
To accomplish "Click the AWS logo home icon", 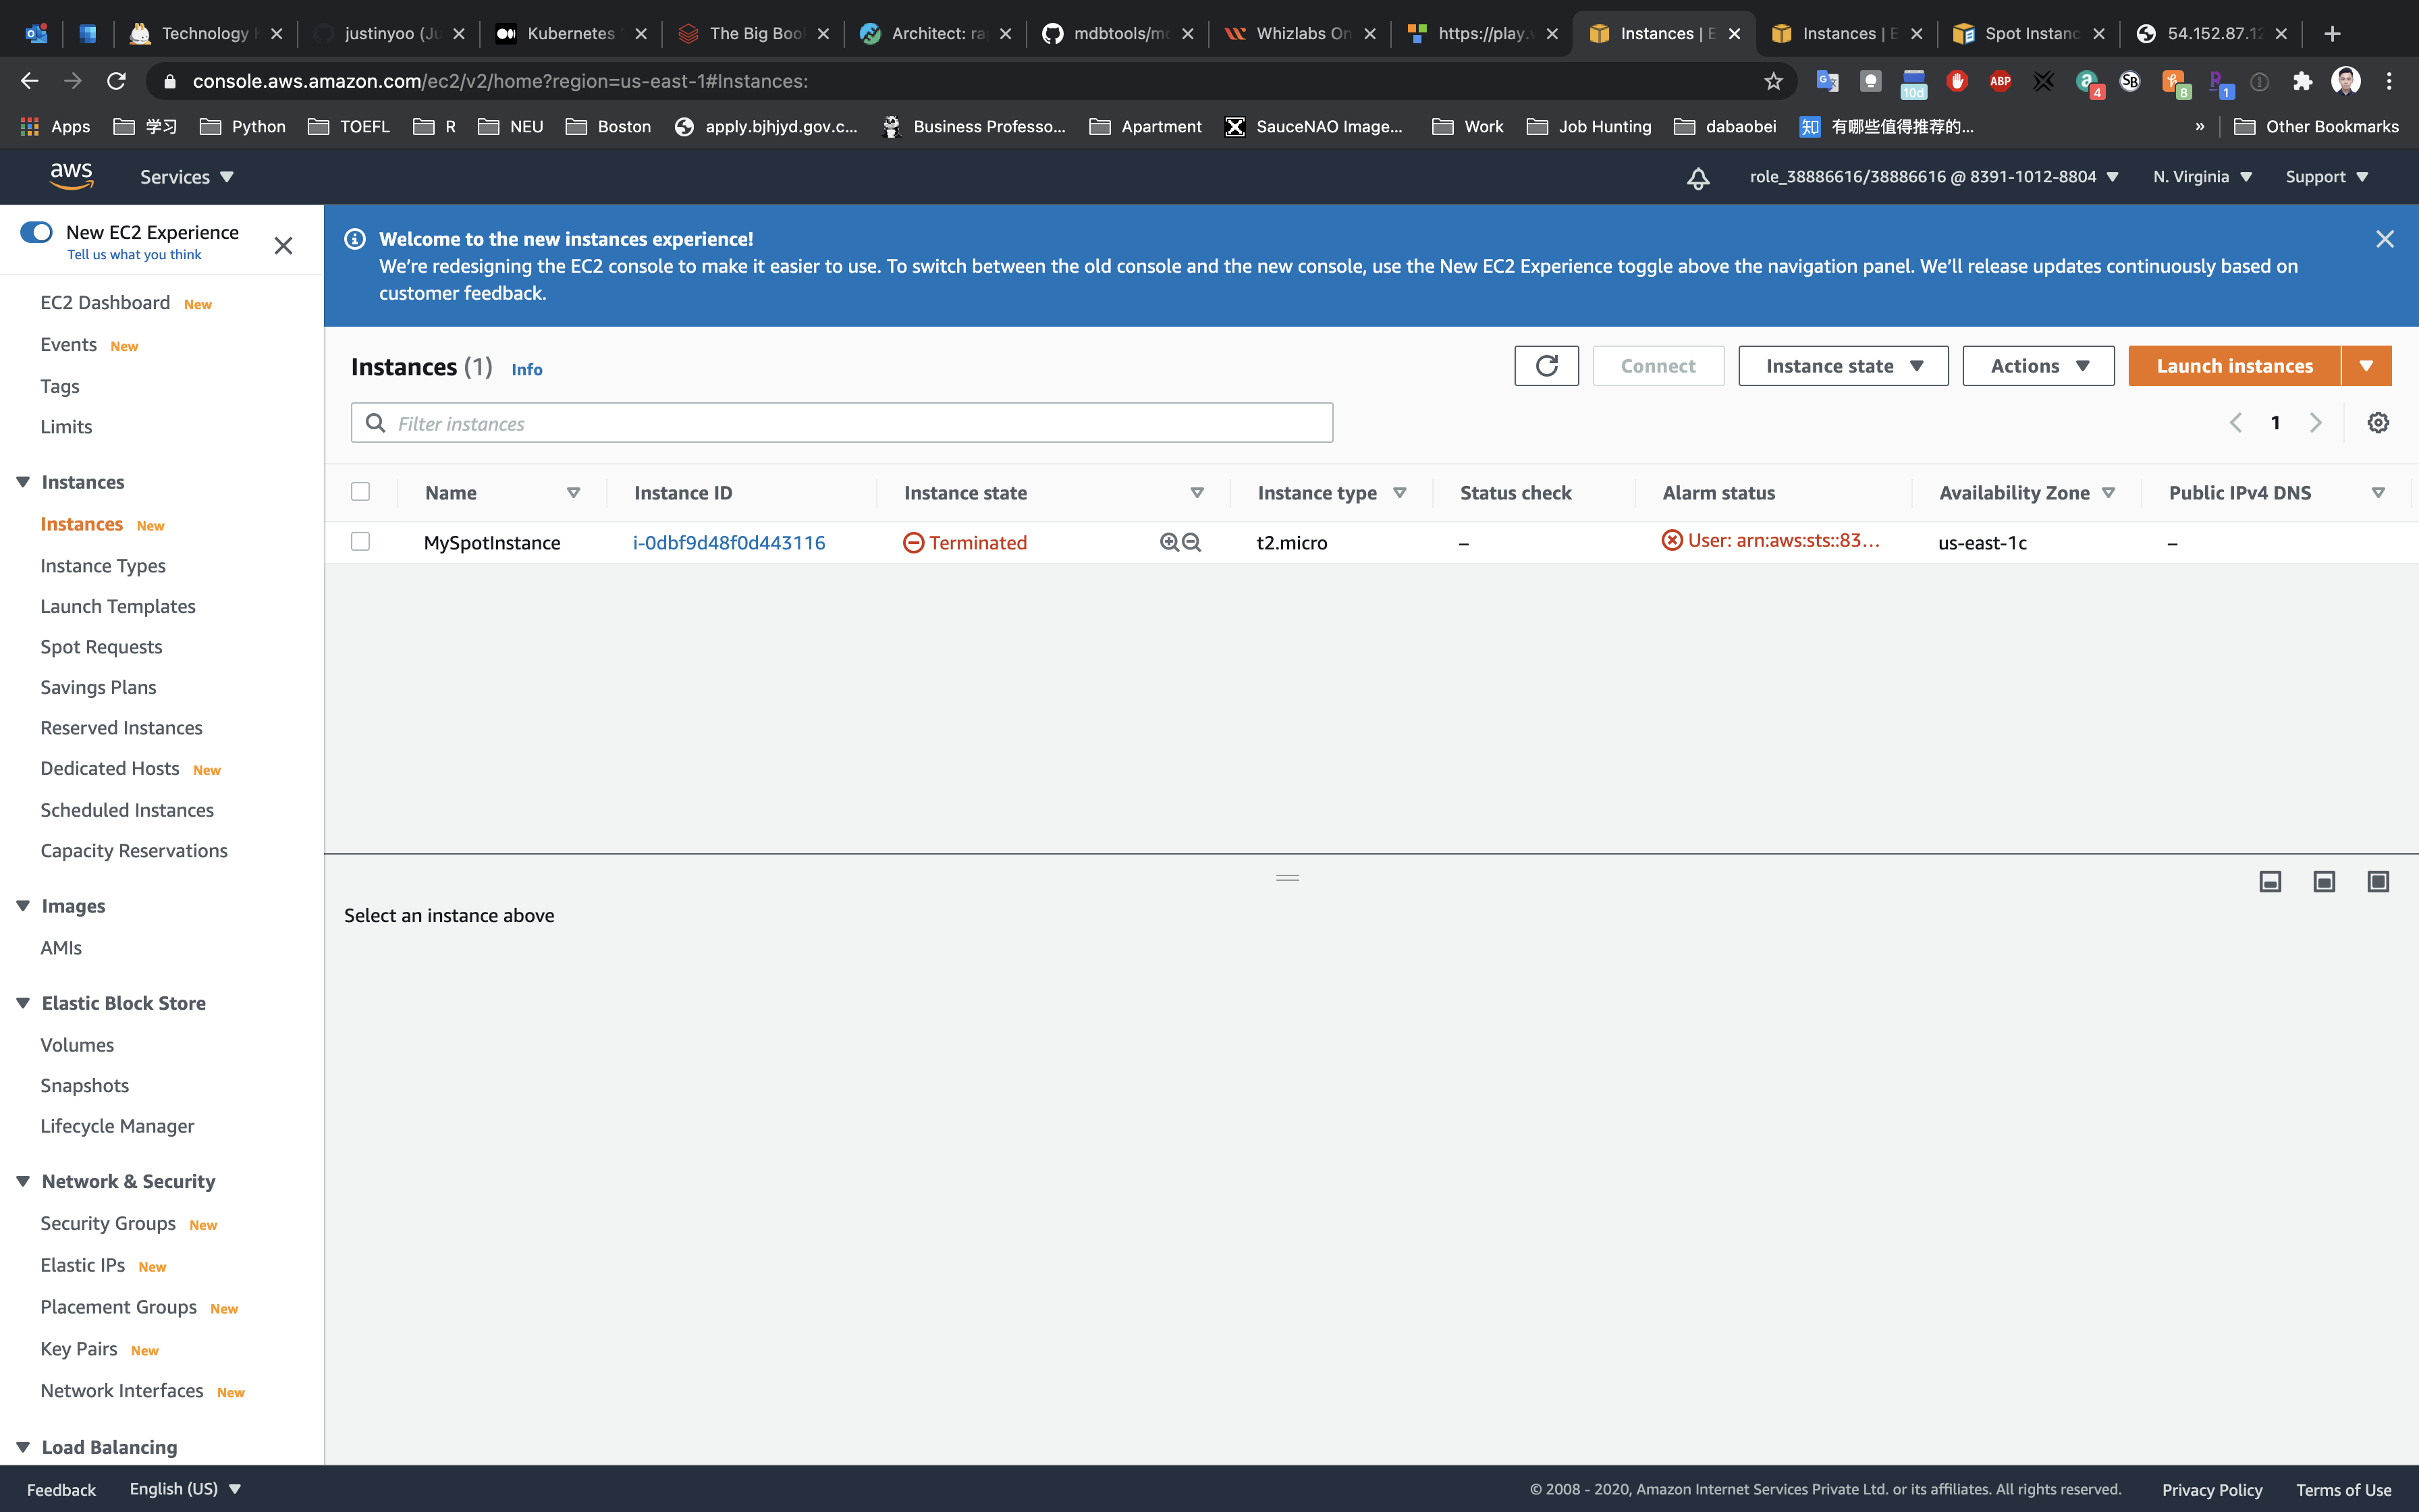I will (71, 176).
